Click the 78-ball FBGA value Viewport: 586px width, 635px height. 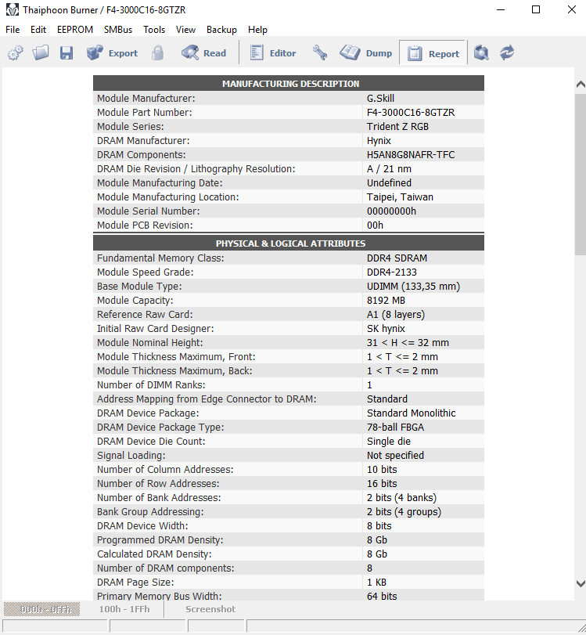pos(395,428)
